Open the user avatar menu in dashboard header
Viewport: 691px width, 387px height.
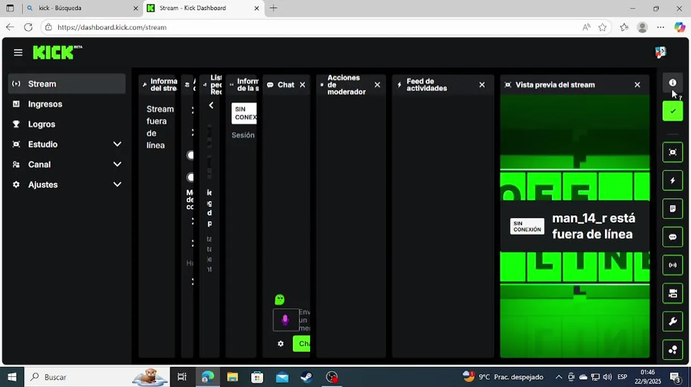click(660, 52)
